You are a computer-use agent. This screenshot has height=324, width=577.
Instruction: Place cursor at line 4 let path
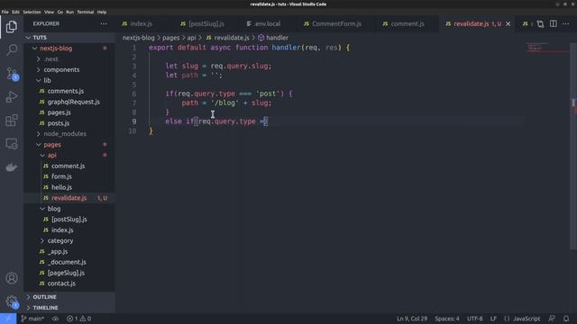[x=194, y=76]
